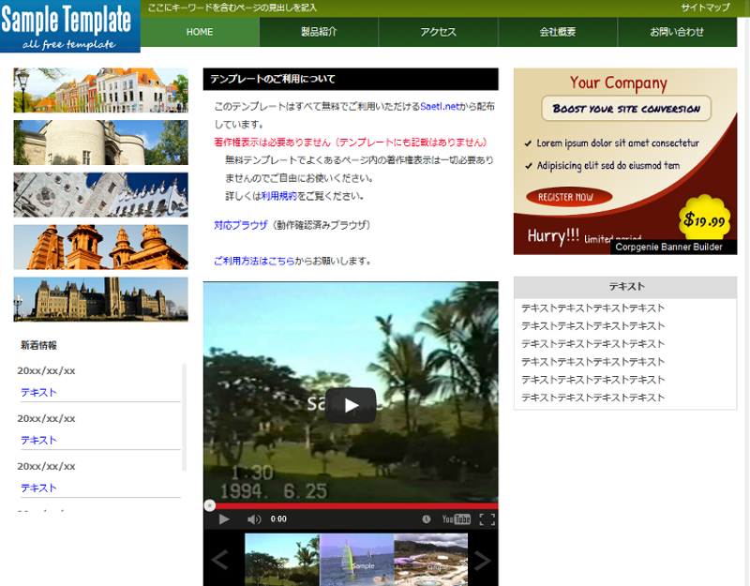Click the Sample Template logo
The height and width of the screenshot is (586, 750).
point(70,26)
